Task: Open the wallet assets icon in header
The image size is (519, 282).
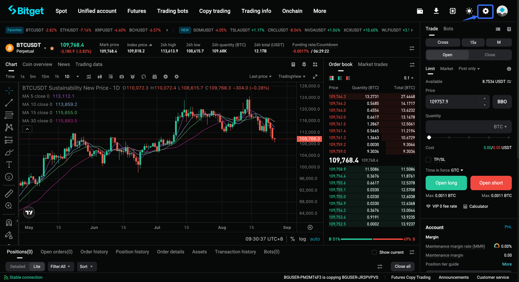Action: tap(420, 11)
